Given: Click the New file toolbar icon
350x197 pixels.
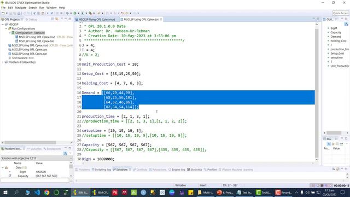Looking at the screenshot, I should [x=3, y=13].
